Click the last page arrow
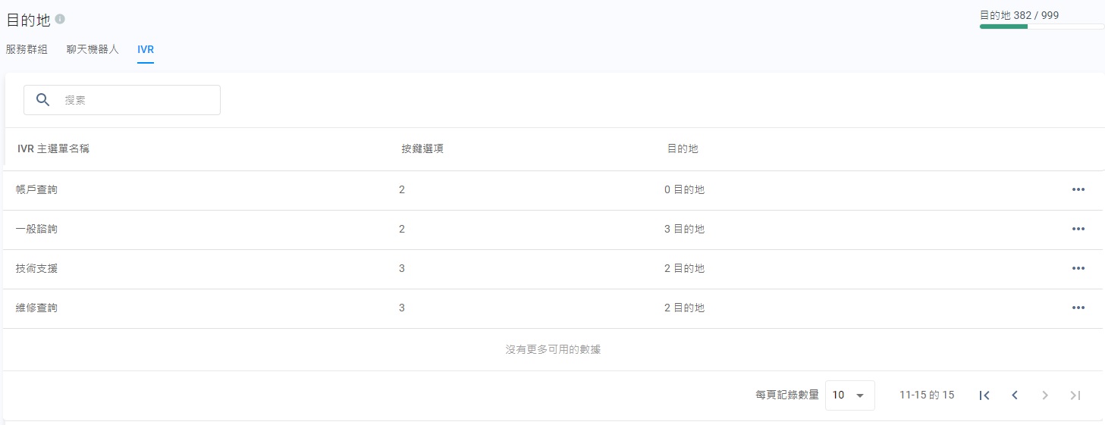1105x425 pixels. point(1075,395)
